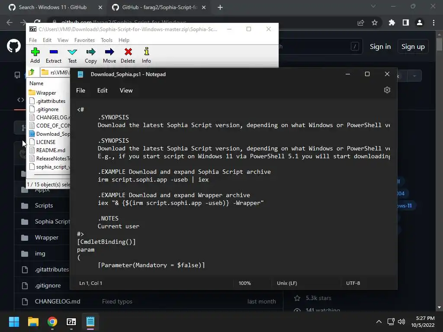Show hidden system tray icons
The height and width of the screenshot is (332, 443).
379,322
